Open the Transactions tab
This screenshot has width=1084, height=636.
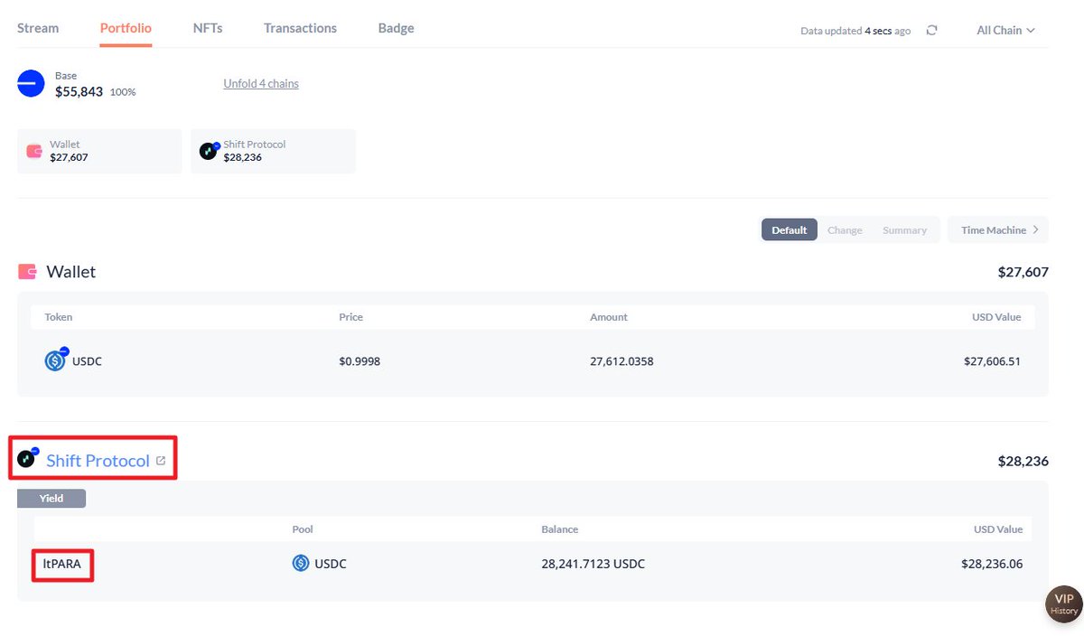300,28
